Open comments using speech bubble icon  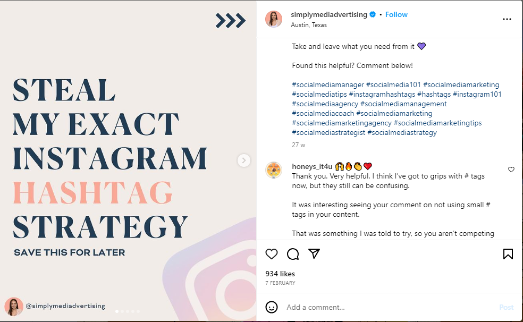coord(293,254)
